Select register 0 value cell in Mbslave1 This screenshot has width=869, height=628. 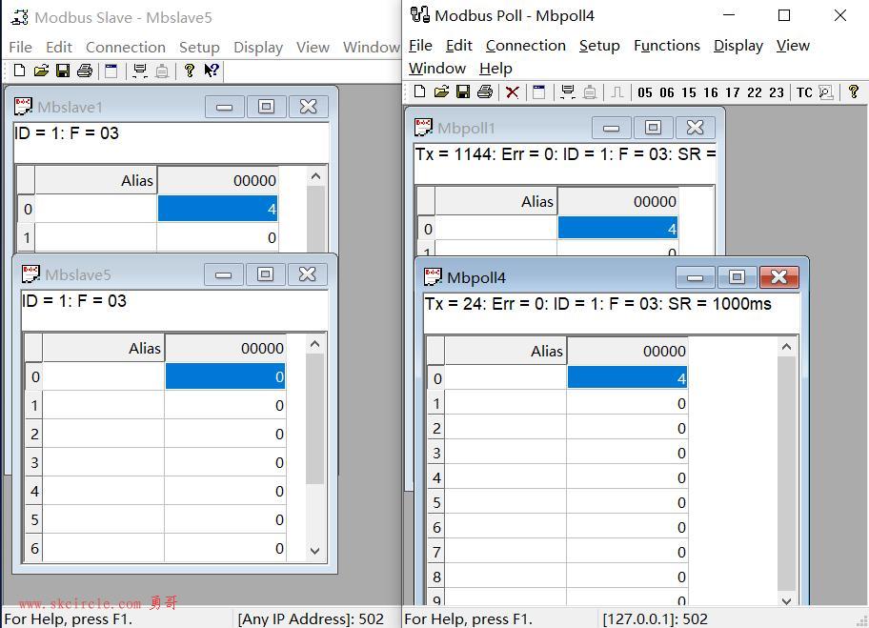(x=218, y=209)
